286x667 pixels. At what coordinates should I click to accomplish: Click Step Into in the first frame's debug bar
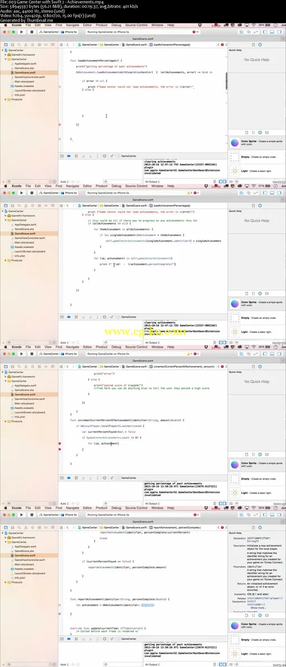click(x=90, y=156)
